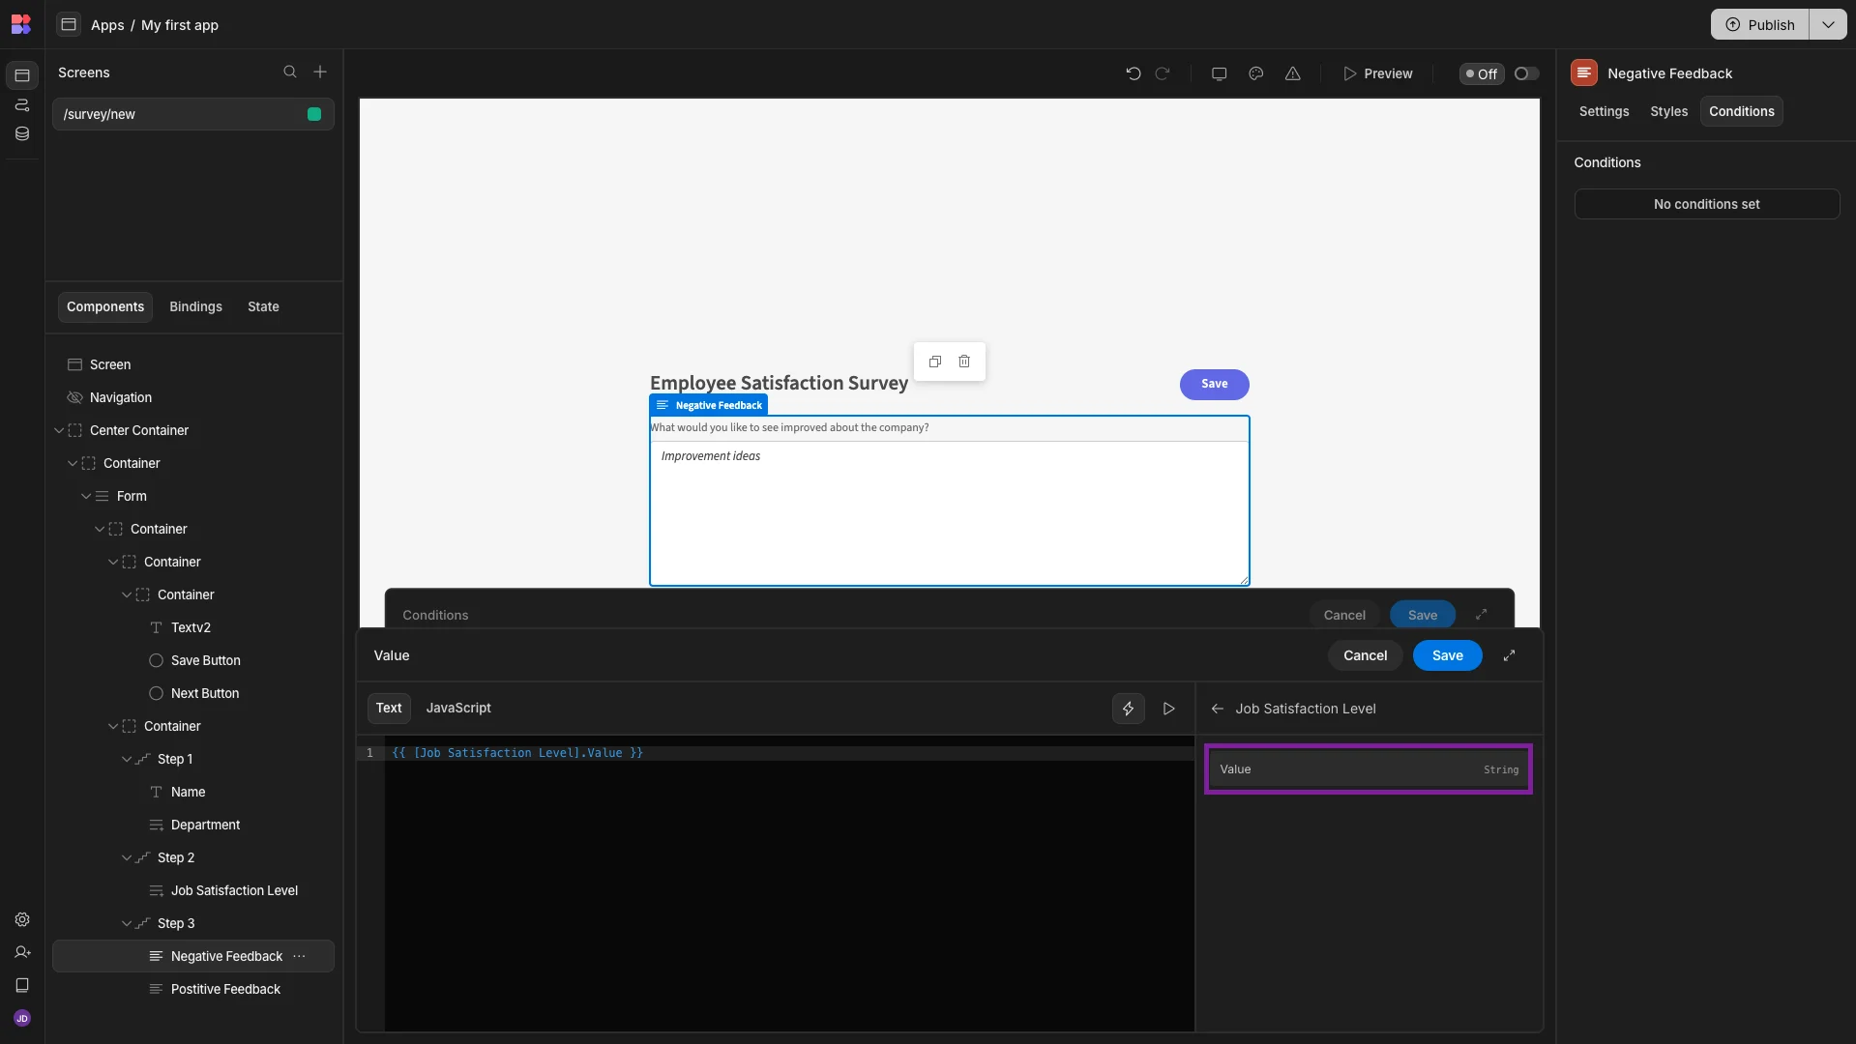1856x1044 pixels.
Task: Run the binding with play icon
Action: tap(1169, 709)
